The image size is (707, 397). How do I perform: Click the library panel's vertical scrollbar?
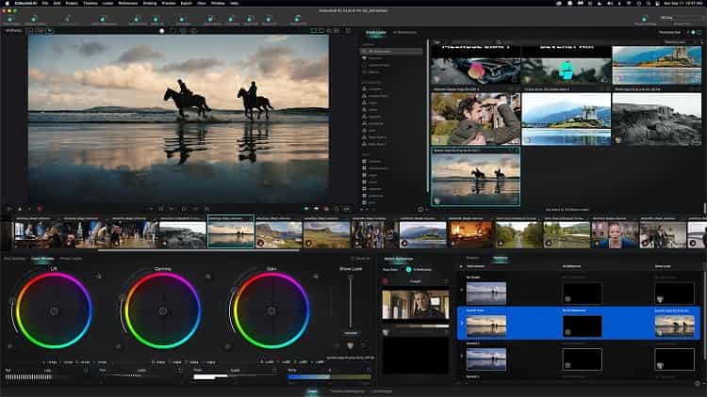(x=428, y=117)
